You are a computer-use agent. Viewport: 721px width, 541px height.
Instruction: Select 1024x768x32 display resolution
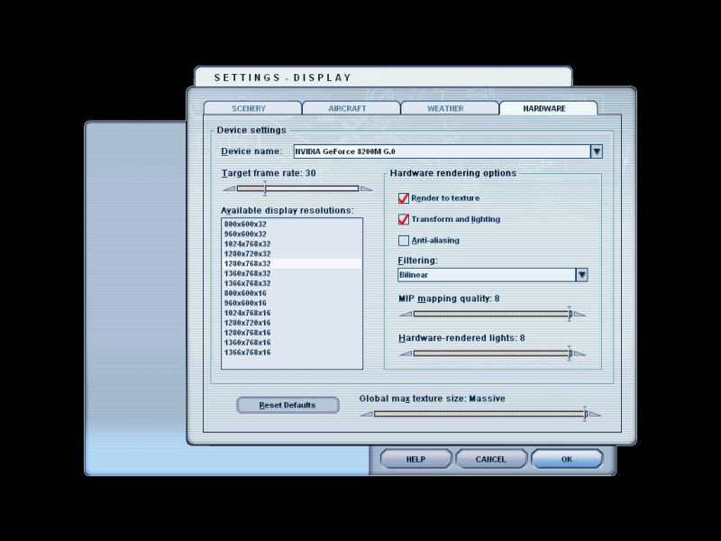(x=247, y=243)
